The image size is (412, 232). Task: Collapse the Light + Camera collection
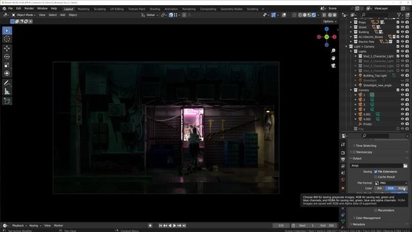pos(346,46)
